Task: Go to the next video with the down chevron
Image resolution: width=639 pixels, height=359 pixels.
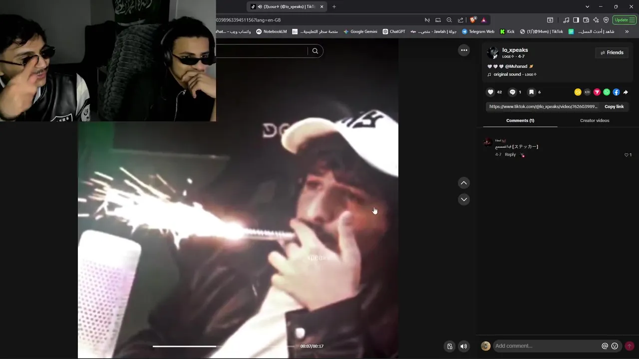Action: pos(464,199)
